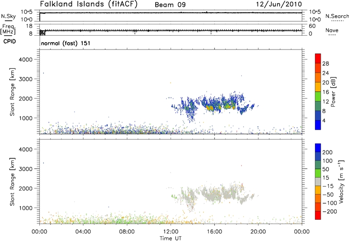Select the 'Beam 09' label
This screenshot has height=241, width=349.
pos(170,5)
